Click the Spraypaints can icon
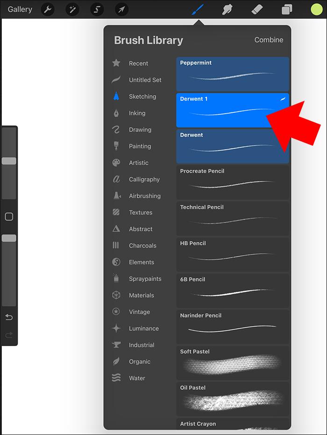The height and width of the screenshot is (435, 327). (116, 278)
